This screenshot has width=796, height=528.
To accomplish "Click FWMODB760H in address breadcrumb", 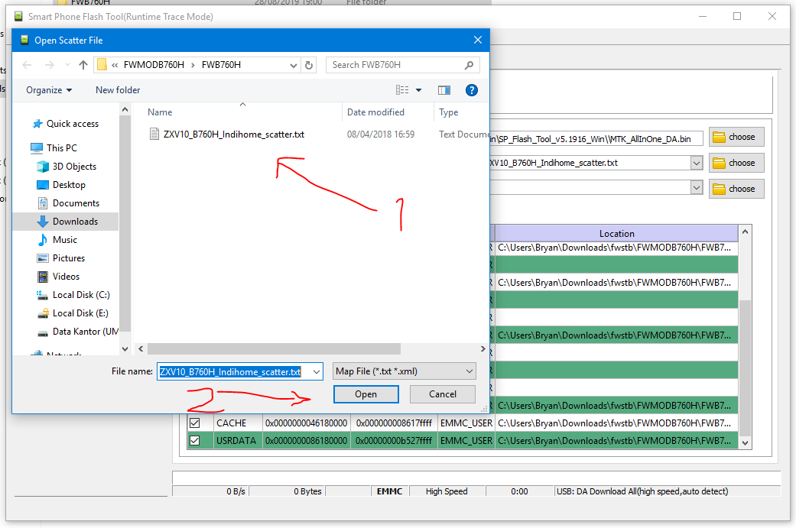I will click(x=154, y=65).
